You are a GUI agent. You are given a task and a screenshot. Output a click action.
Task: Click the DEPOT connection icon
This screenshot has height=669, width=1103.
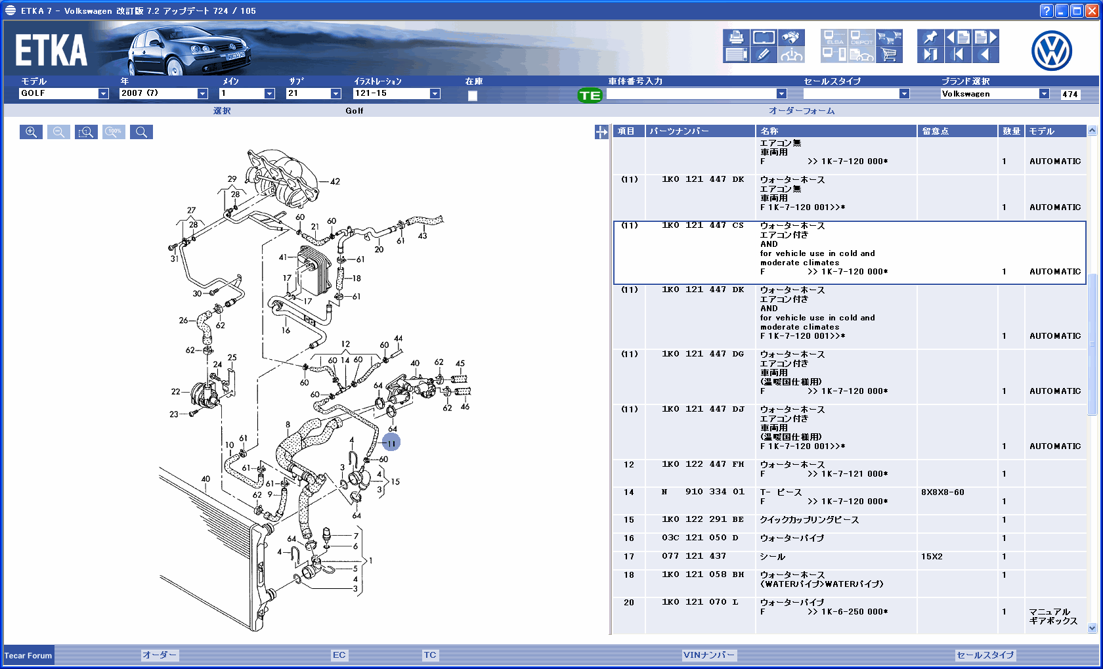coord(861,37)
